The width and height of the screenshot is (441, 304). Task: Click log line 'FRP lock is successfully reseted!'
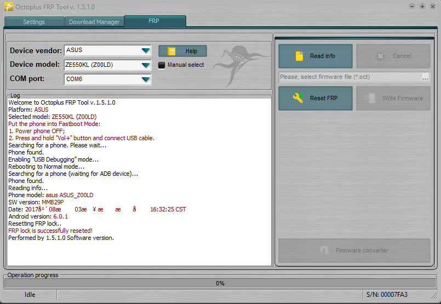tap(50, 231)
